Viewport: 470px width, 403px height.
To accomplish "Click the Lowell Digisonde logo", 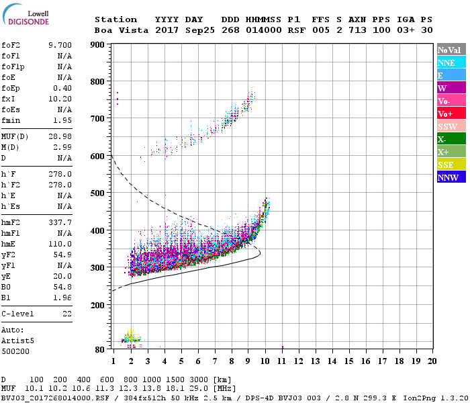I will tap(26, 14).
